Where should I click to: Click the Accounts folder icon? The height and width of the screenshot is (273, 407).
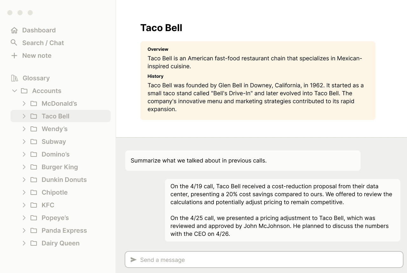click(24, 91)
